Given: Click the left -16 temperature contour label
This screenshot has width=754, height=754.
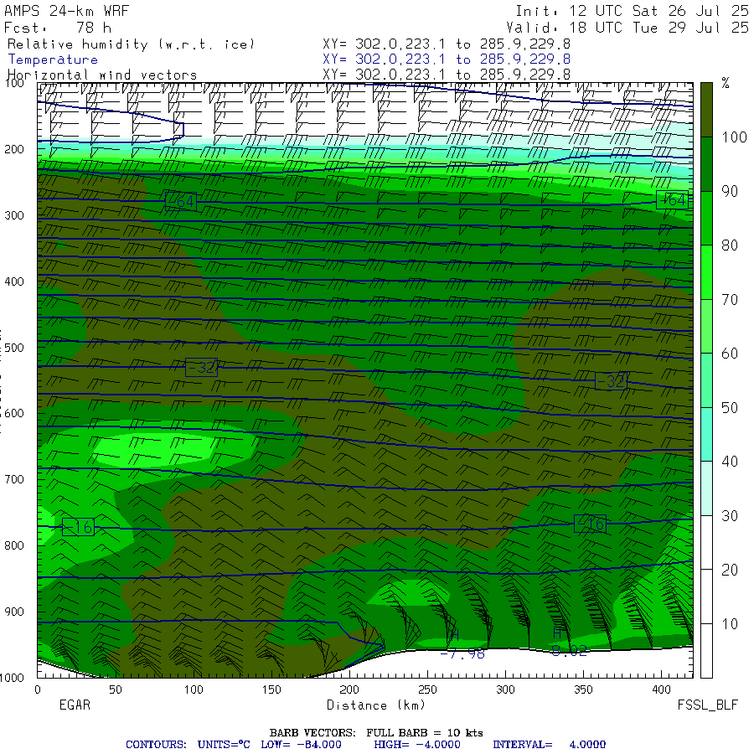Looking at the screenshot, I should (x=79, y=527).
